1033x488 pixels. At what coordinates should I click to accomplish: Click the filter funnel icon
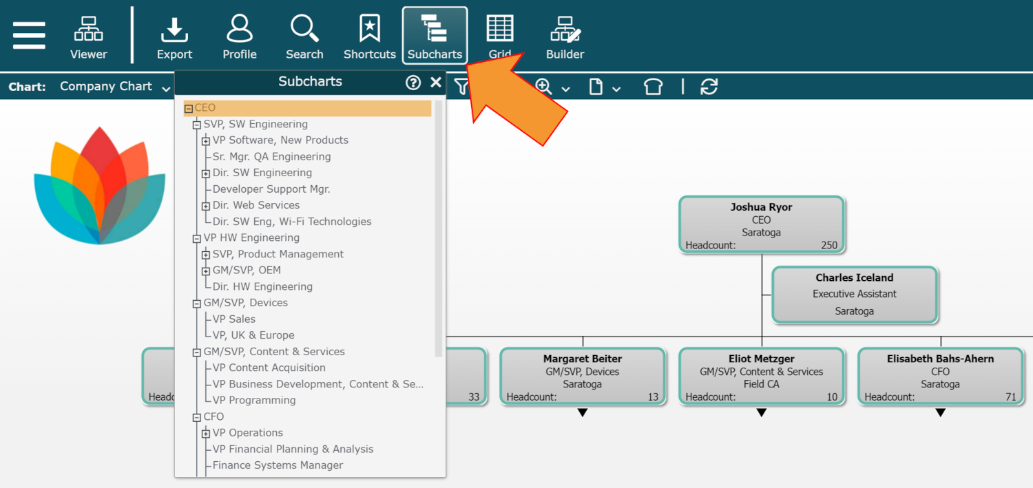(x=461, y=87)
